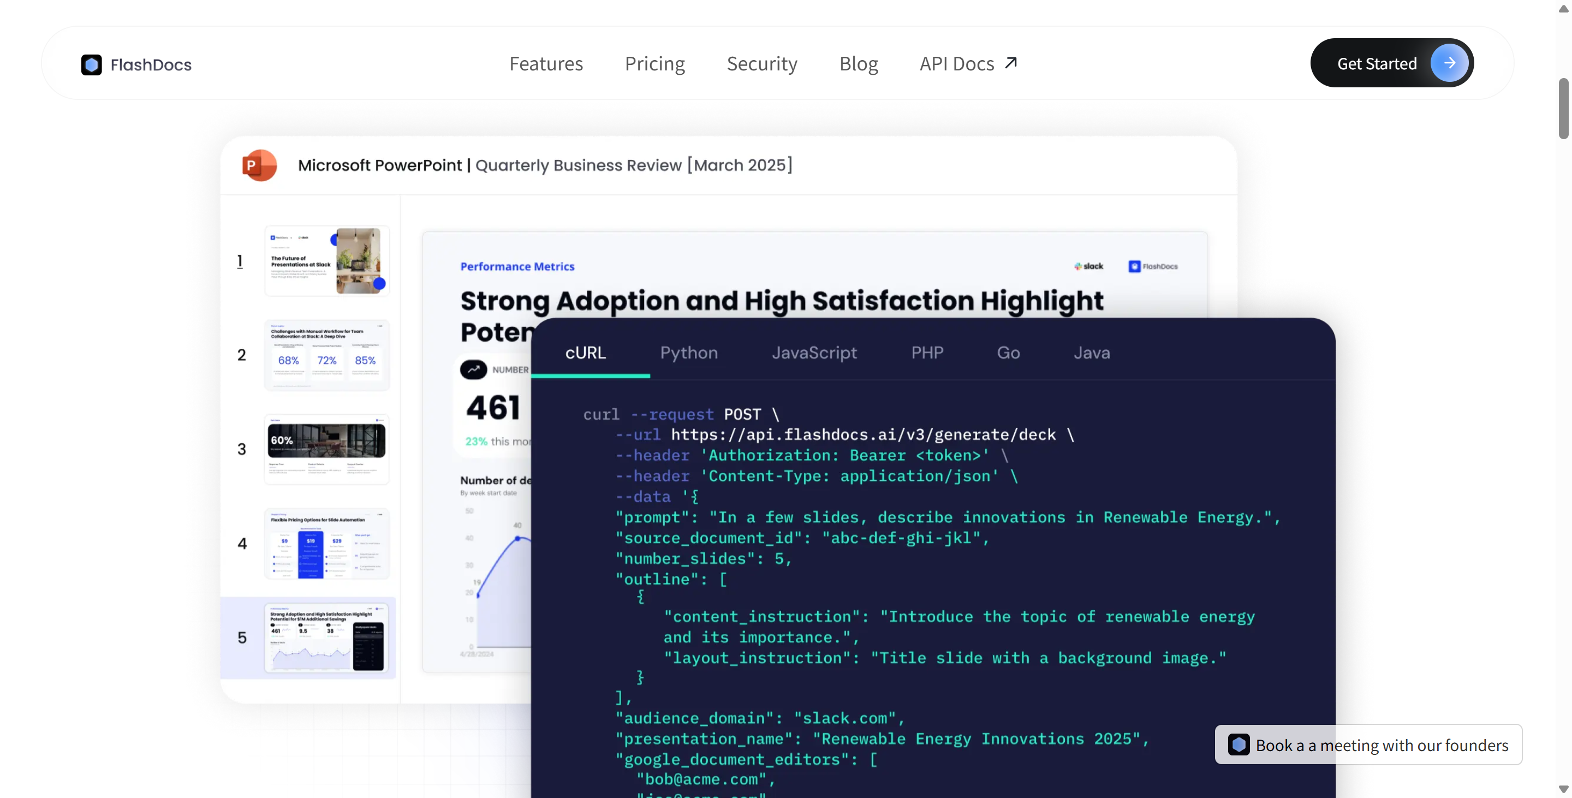Viewport: 1572px width, 798px height.
Task: Open the Features menu item
Action: pos(546,63)
